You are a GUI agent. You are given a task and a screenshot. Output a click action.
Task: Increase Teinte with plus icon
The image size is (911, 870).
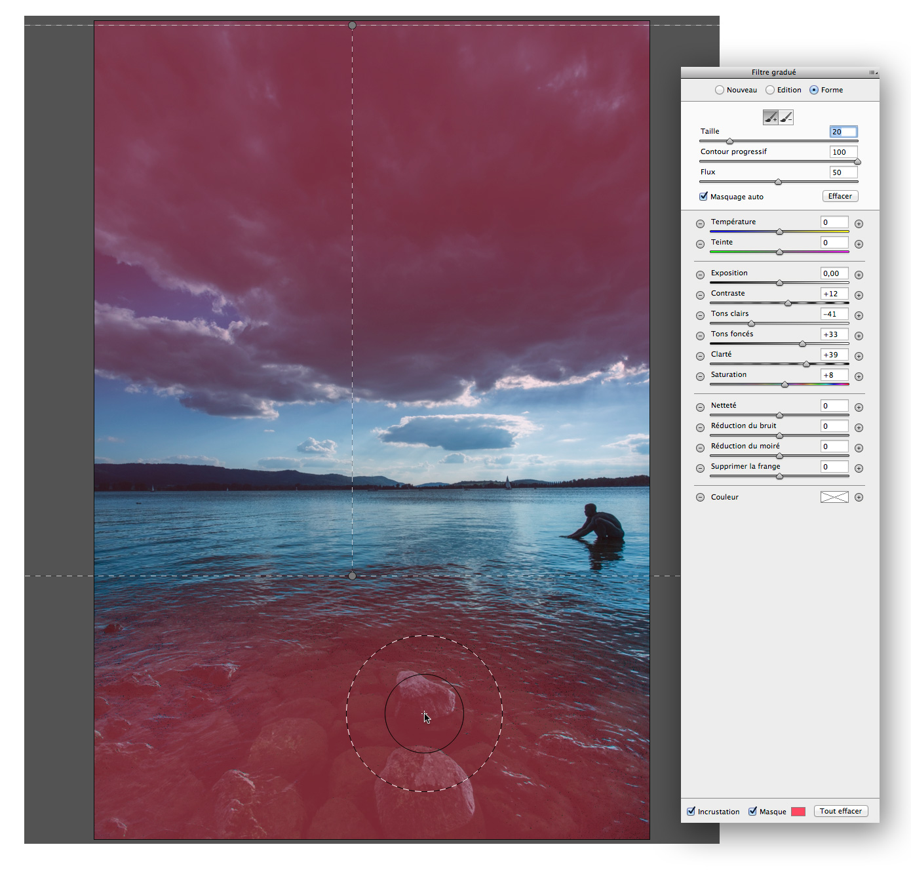coord(859,244)
